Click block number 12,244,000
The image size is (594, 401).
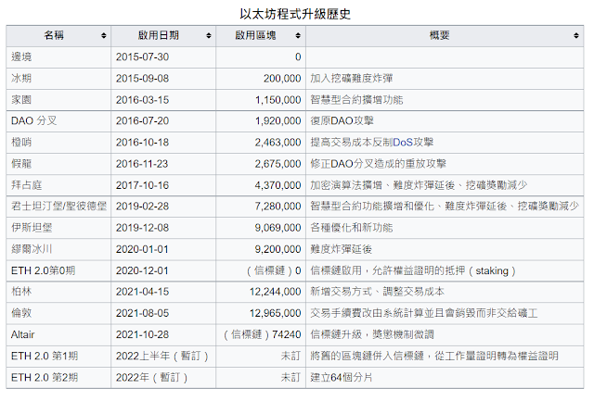click(276, 292)
